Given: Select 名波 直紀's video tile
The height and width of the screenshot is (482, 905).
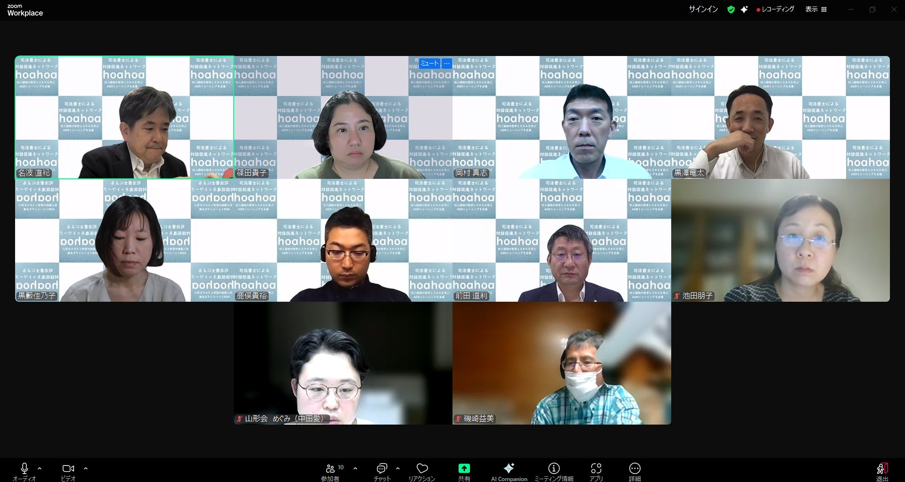Looking at the screenshot, I should click(x=124, y=118).
